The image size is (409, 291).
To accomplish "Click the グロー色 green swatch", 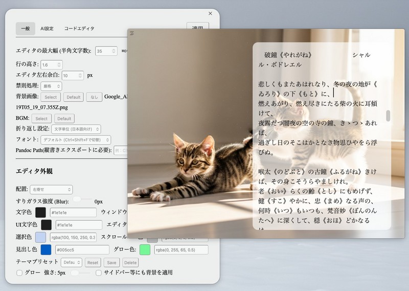I will [145, 250].
